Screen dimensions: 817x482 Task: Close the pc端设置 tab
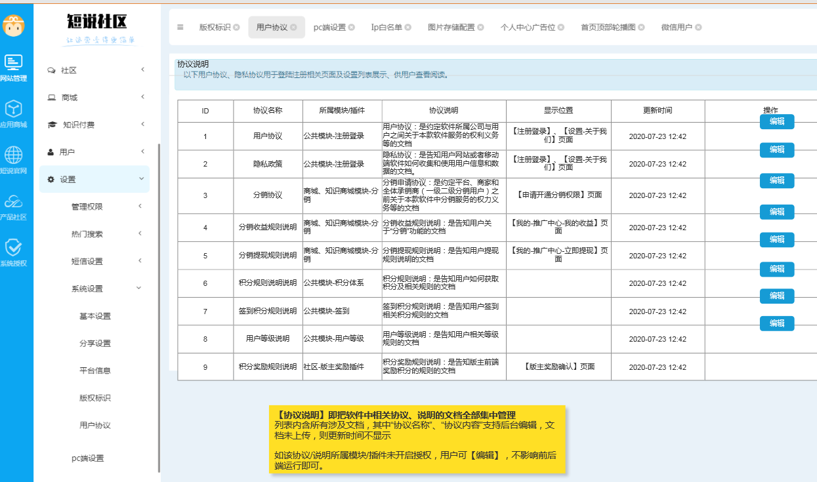[351, 28]
